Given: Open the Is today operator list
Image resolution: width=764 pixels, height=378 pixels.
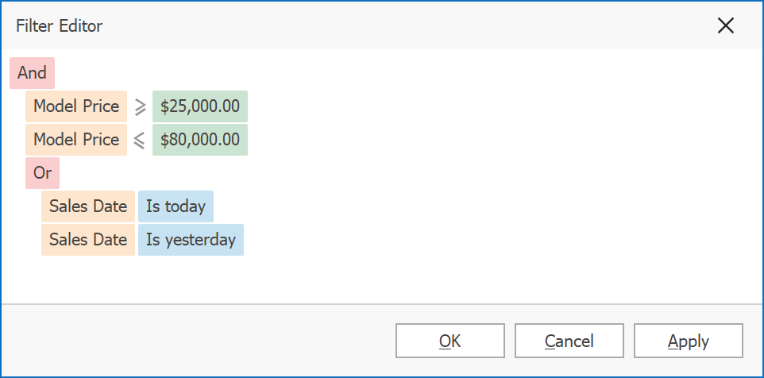Looking at the screenshot, I should pyautogui.click(x=176, y=206).
